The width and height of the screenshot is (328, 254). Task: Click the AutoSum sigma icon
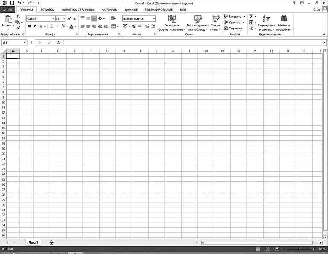coord(252,16)
